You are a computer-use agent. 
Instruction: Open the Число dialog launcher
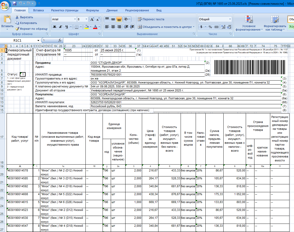(230, 34)
